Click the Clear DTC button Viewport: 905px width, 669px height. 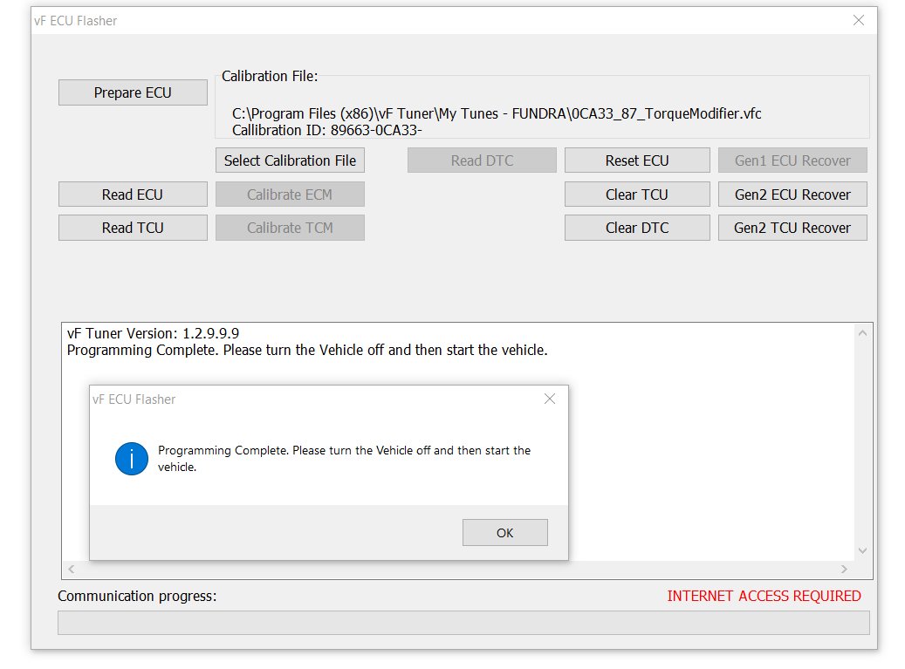(x=637, y=228)
